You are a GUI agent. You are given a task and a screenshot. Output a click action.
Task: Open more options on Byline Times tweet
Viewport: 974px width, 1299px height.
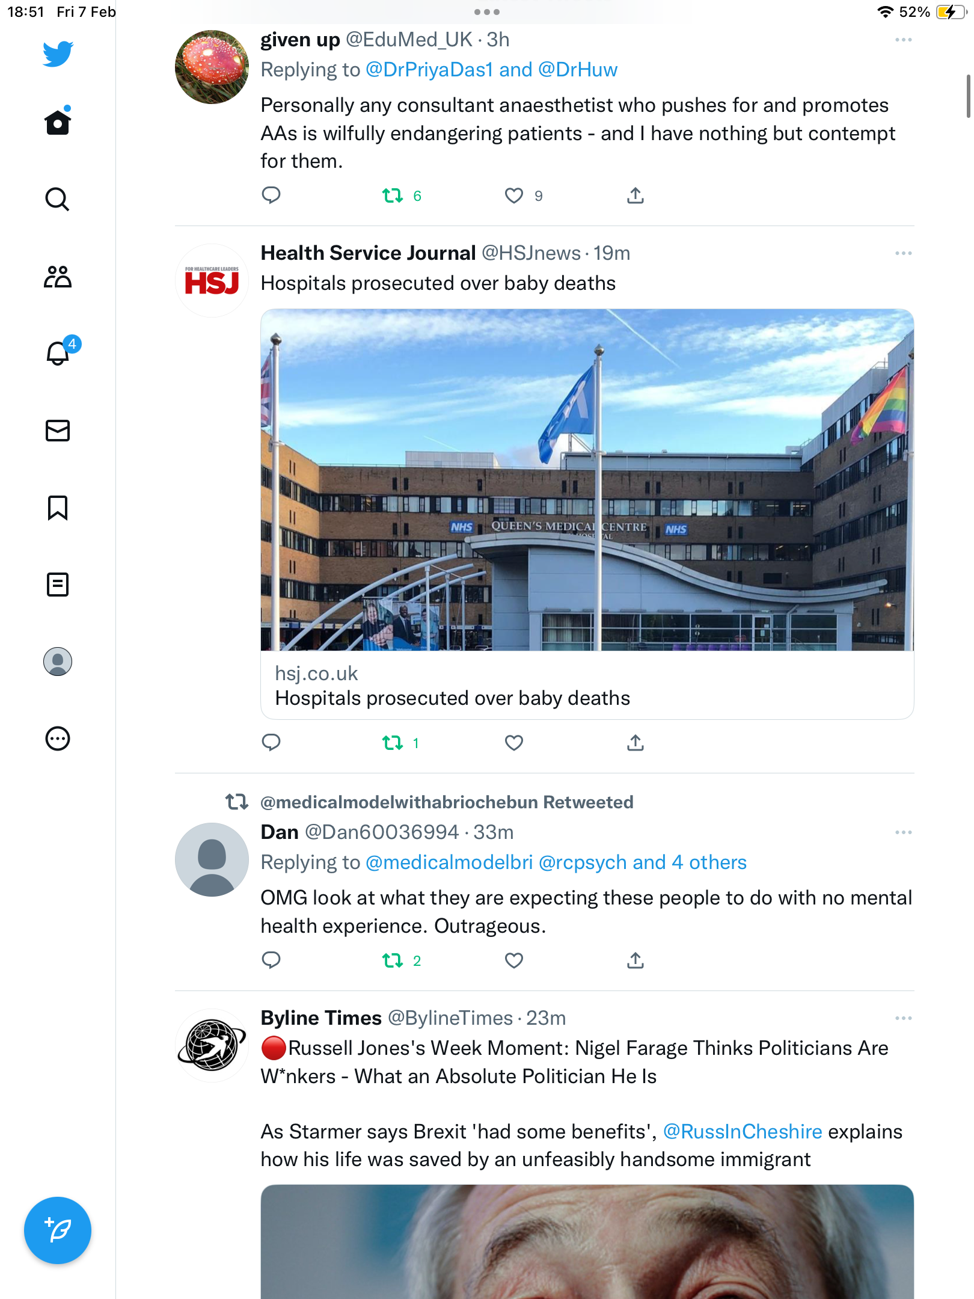point(903,1018)
